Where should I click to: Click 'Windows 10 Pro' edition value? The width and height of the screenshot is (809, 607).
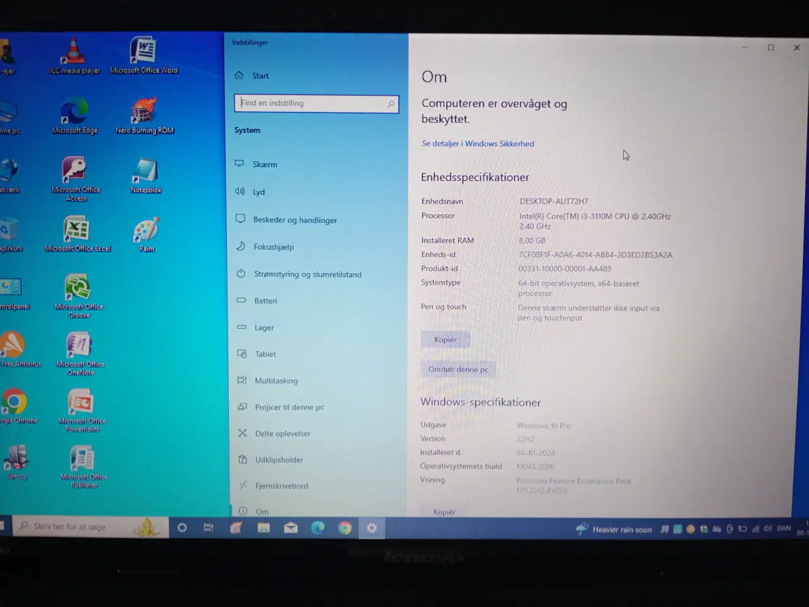pos(544,426)
